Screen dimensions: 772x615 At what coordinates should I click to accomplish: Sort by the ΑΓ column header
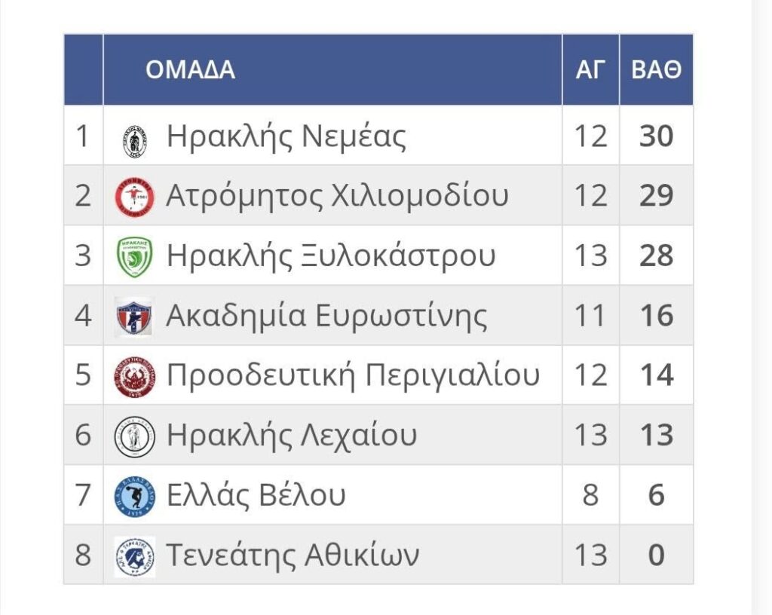[x=590, y=70]
